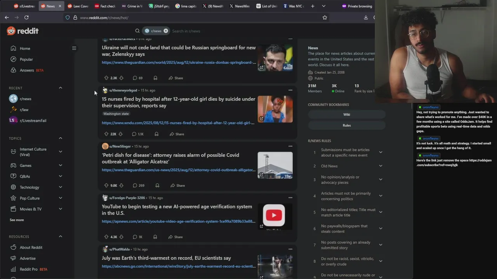
Task: Remove r/news search filter chip
Action: [166, 31]
